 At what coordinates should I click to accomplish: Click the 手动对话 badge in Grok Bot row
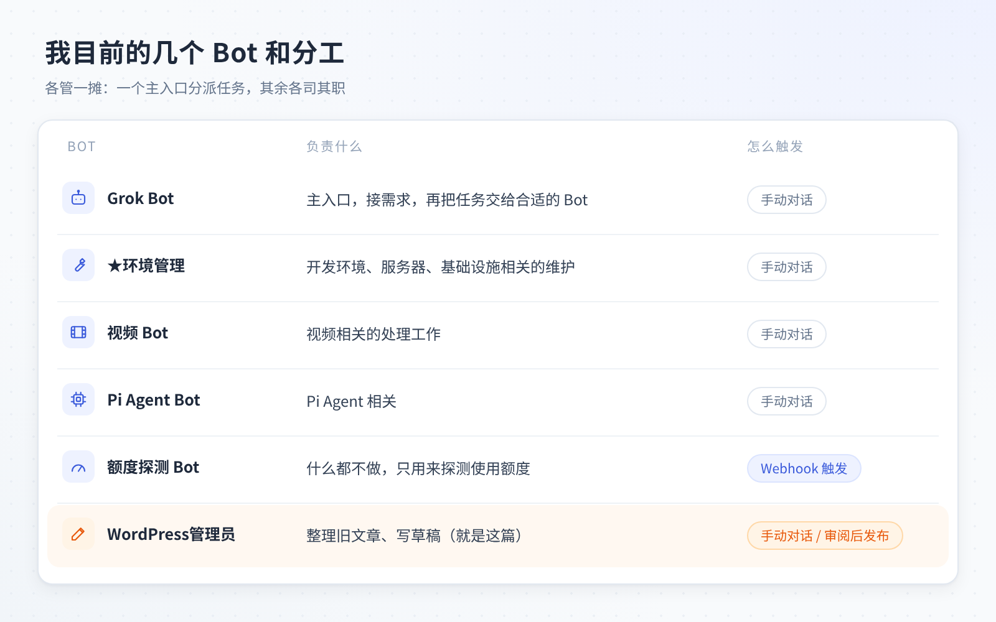pos(787,200)
